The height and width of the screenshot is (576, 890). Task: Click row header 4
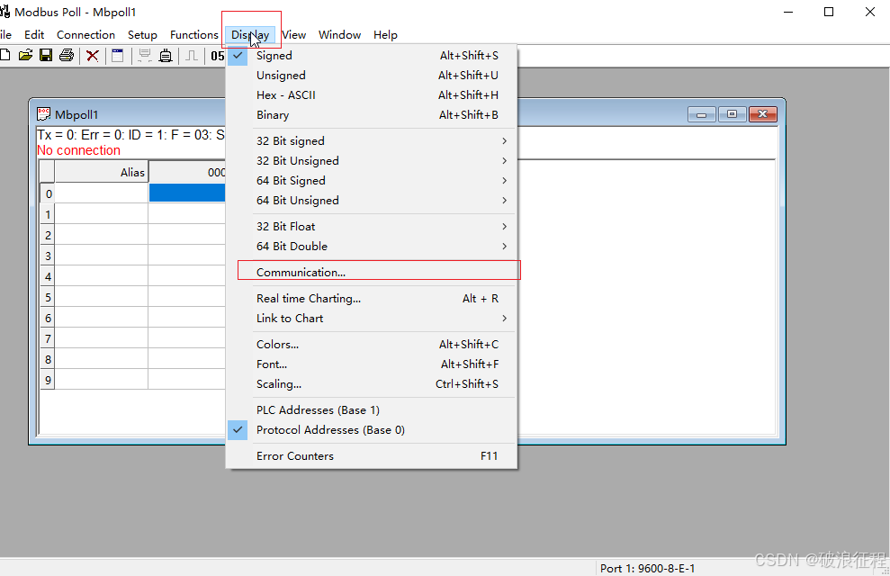click(47, 276)
